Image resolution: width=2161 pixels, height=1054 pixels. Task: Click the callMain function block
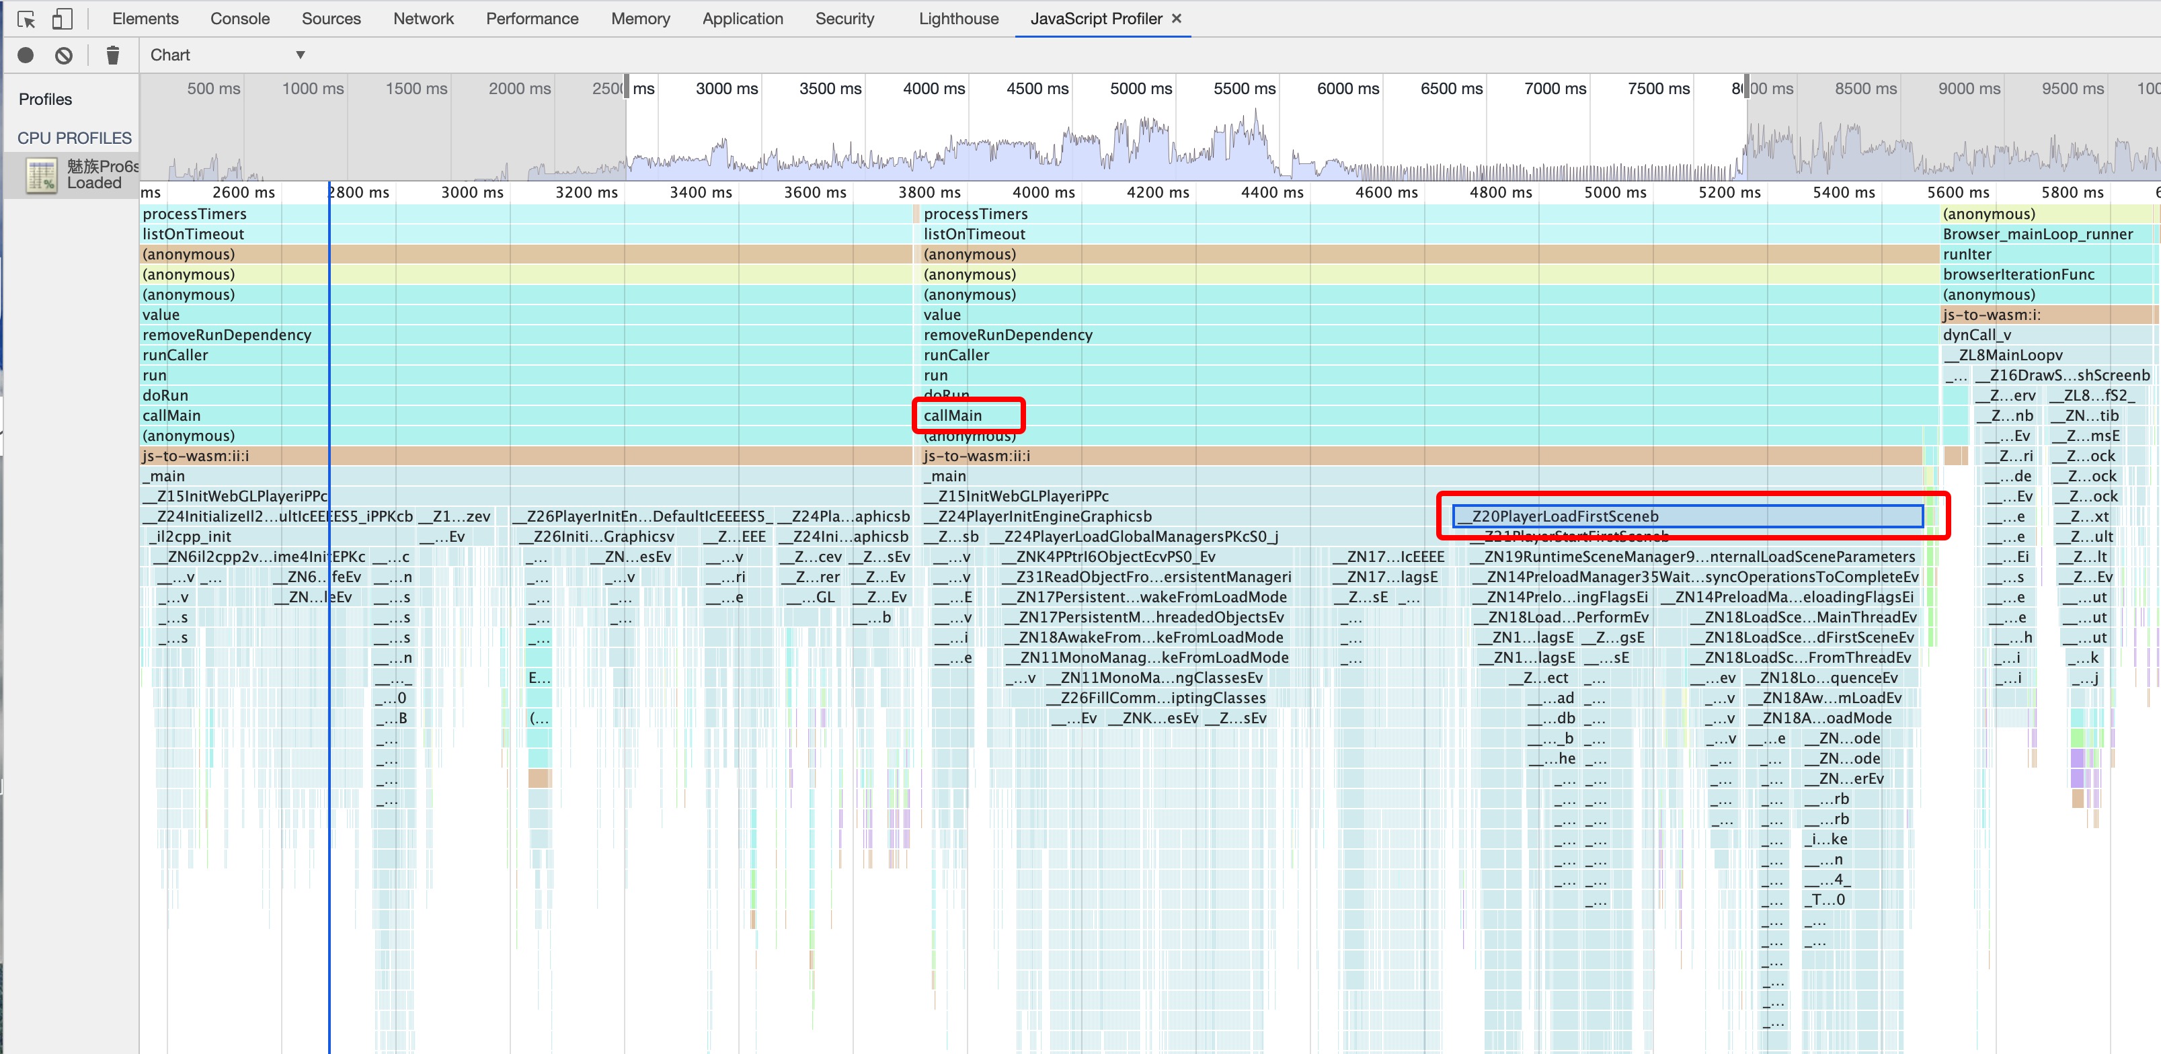click(965, 415)
